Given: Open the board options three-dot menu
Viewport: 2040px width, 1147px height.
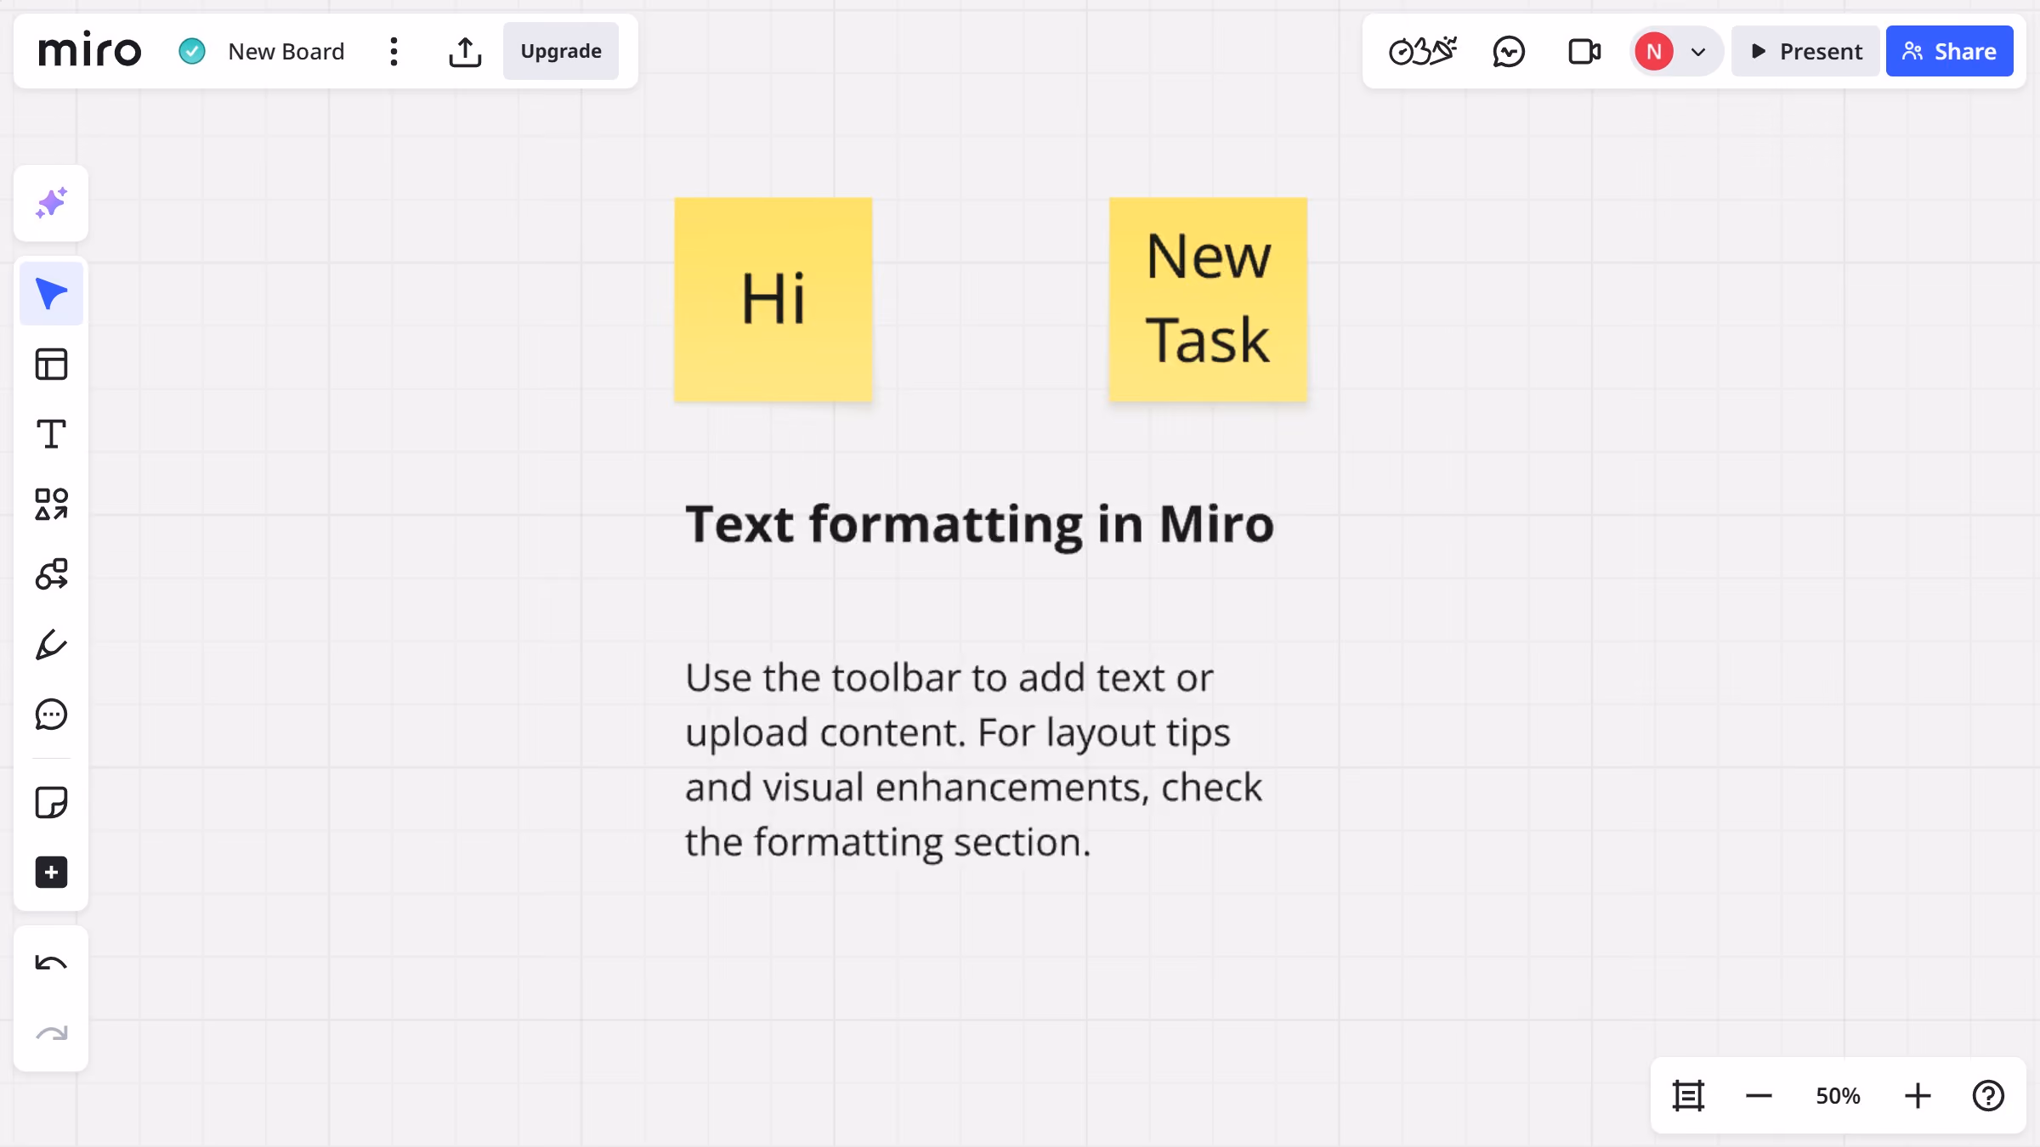Looking at the screenshot, I should (394, 52).
